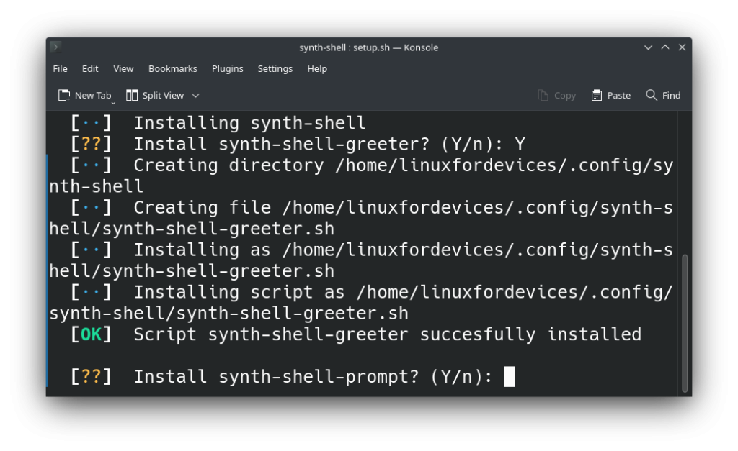Open the File menu
Screen dimensions: 738x451
[x=61, y=69]
